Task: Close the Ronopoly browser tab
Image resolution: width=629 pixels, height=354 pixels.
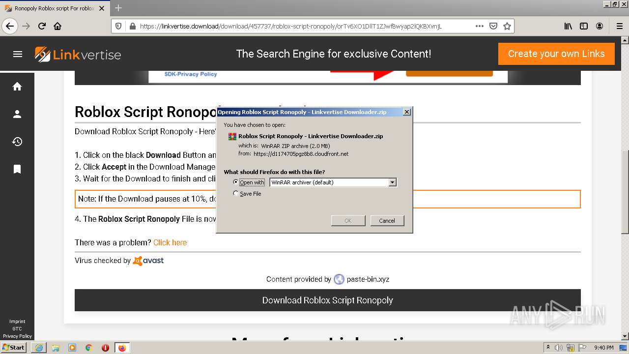Action: click(x=102, y=8)
